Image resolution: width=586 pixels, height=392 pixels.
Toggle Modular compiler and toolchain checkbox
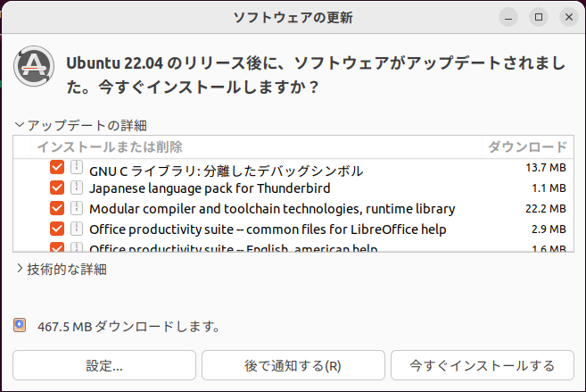57,208
